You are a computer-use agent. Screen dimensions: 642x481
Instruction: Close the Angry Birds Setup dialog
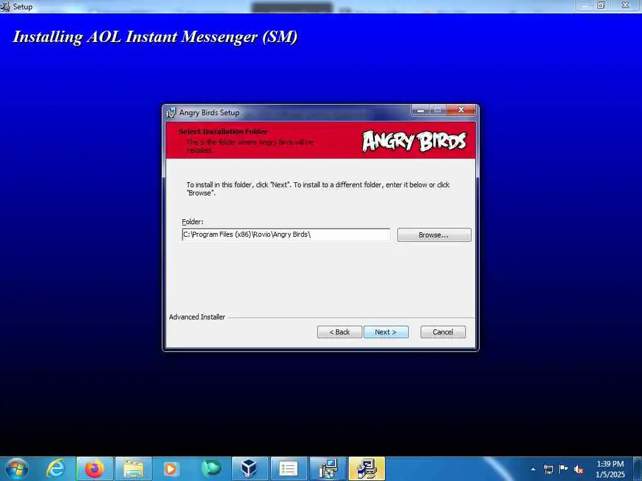click(x=461, y=110)
